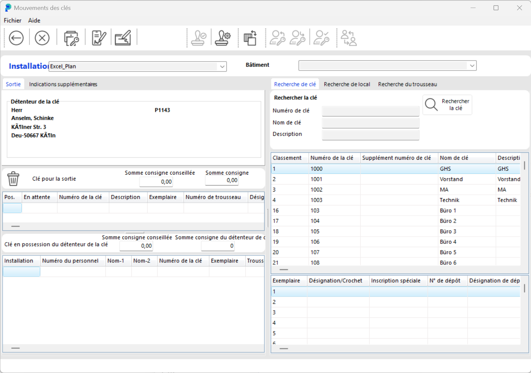Click the print key receipt icon

[x=71, y=38]
